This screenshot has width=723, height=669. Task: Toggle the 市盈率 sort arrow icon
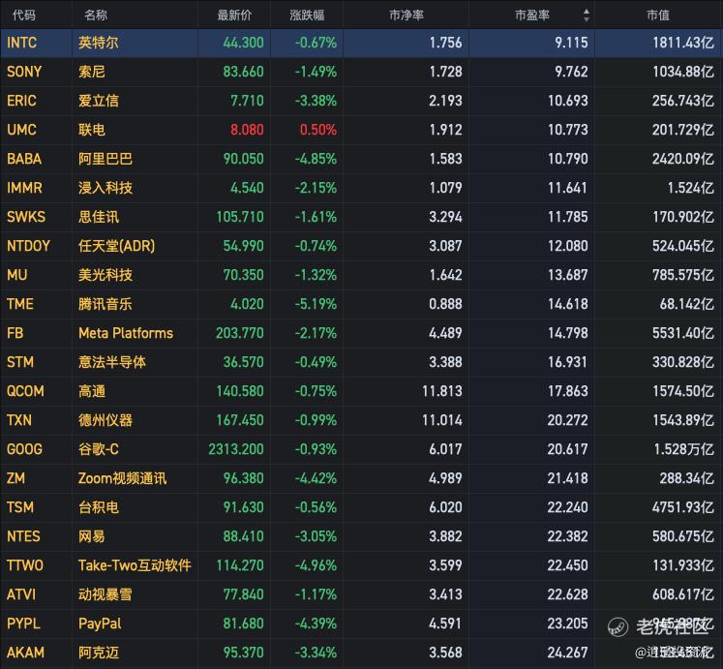pos(587,15)
